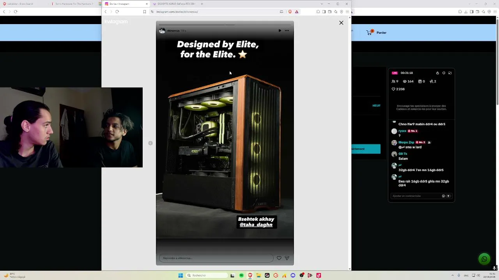The width and height of the screenshot is (499, 280).
Task: Close the Stories Instagram tab
Action: click(147, 4)
